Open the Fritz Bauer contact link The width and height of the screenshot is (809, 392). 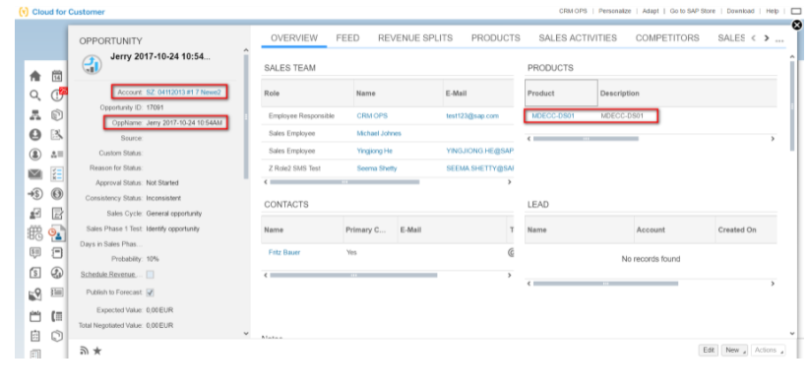[x=284, y=252]
